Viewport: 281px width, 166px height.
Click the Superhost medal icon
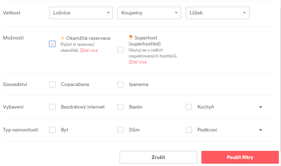[131, 37]
